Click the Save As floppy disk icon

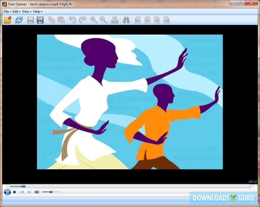click(x=40, y=20)
